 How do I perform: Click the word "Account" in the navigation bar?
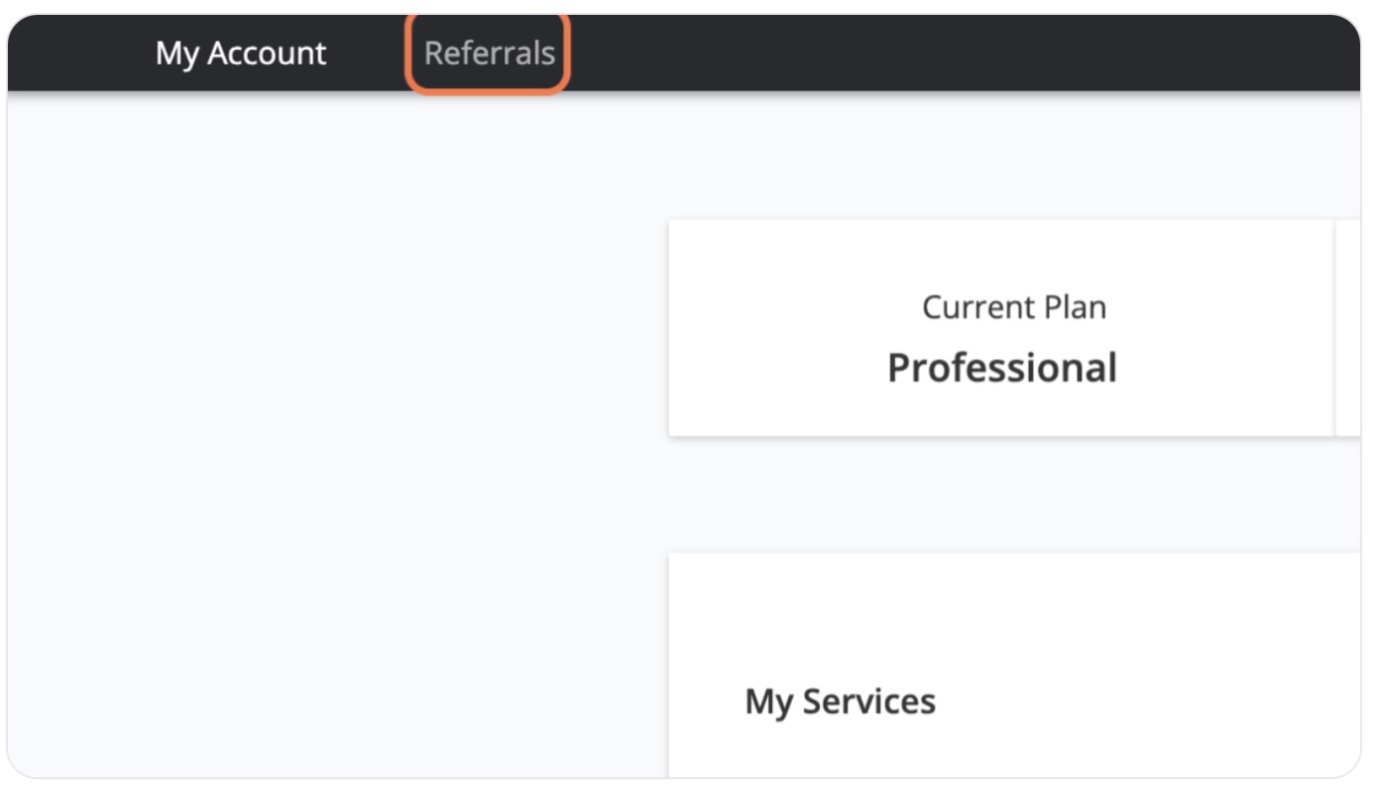pos(267,53)
